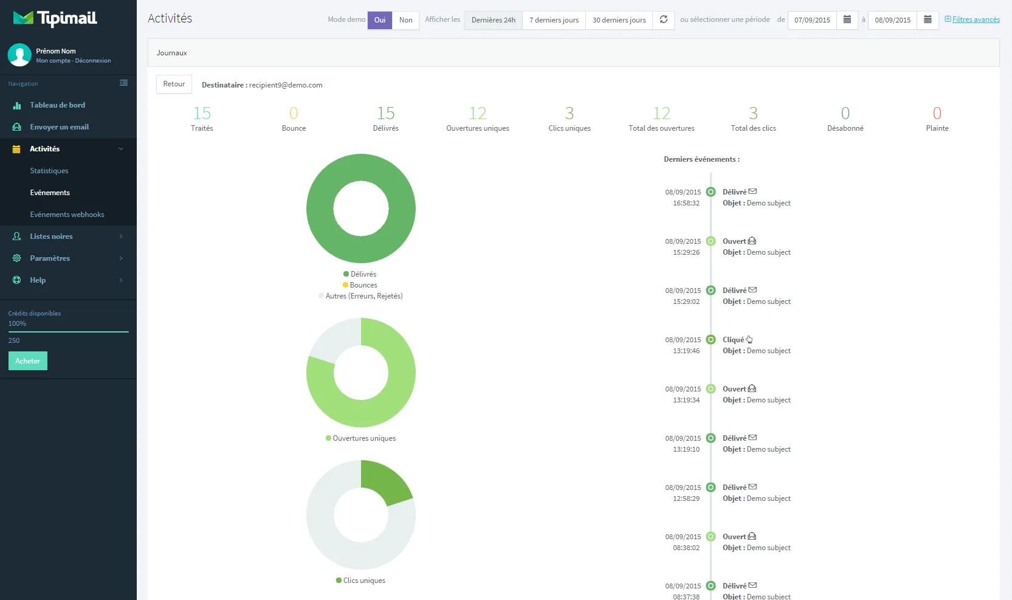Click the credits available progress bar

point(69,332)
